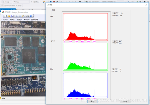This screenshot has height=105, width=150.
Task: Click the blue channel histogram plot
Action: [85, 85]
